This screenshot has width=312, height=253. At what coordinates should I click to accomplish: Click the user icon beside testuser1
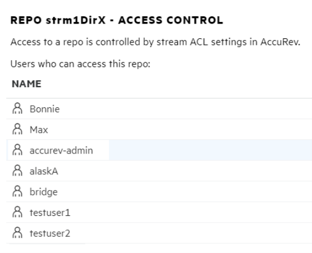(17, 212)
